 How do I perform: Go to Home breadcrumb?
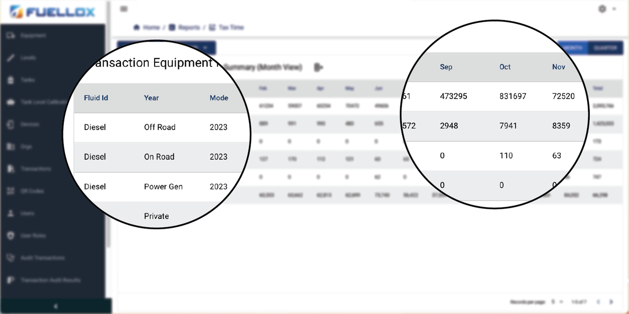click(x=146, y=27)
